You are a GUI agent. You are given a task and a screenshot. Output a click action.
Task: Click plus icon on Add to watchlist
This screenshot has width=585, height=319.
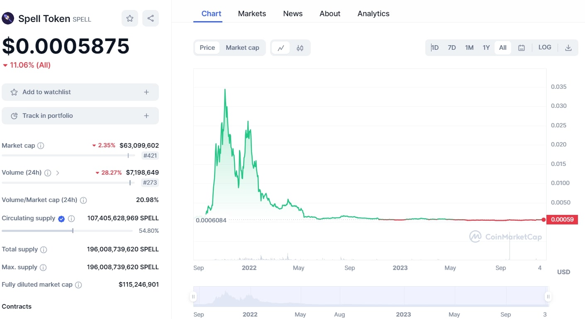click(146, 92)
